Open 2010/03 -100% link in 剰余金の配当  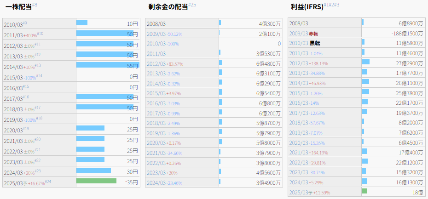pos(163,44)
